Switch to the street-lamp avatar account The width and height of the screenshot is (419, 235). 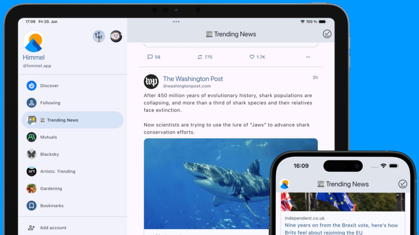[x=99, y=36]
